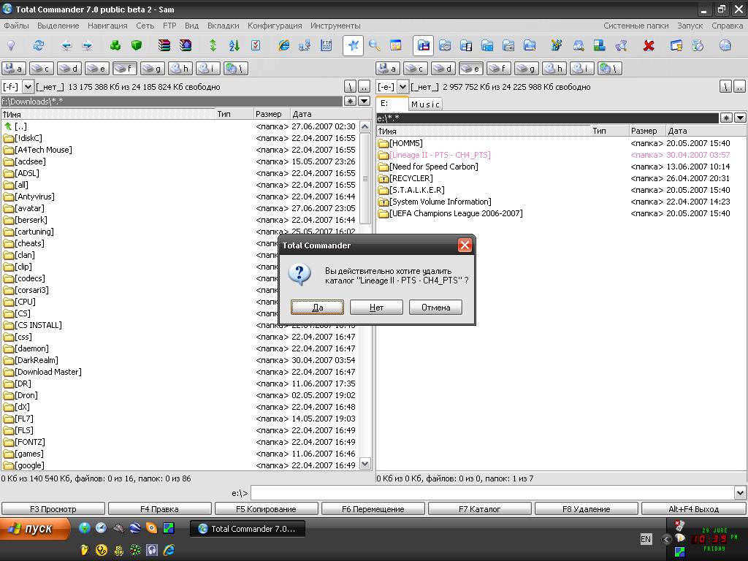The height and width of the screenshot is (561, 748).
Task: Click the Internet Explorer quick launch icon in the taskbar
Action: [169, 550]
